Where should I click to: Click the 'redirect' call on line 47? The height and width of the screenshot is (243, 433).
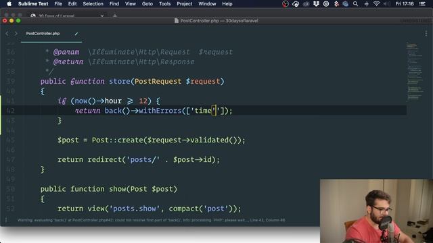pyautogui.click(x=105, y=160)
